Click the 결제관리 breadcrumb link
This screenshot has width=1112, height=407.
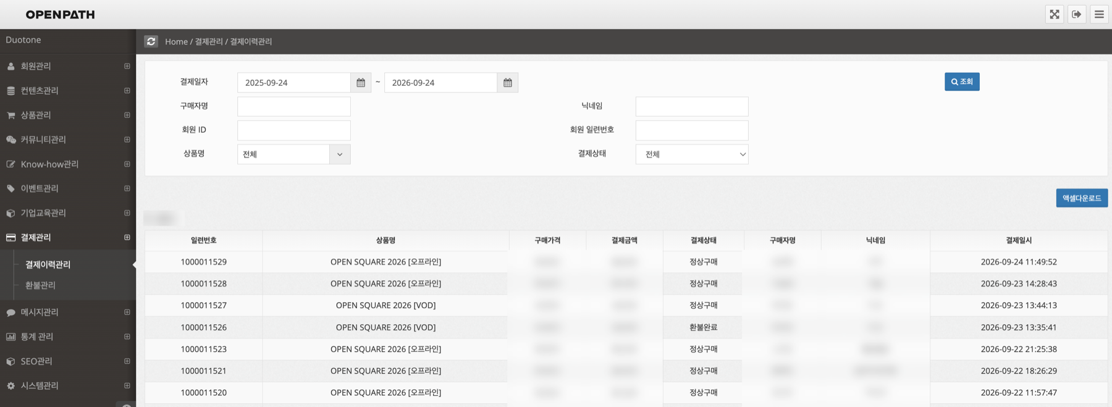coord(209,41)
